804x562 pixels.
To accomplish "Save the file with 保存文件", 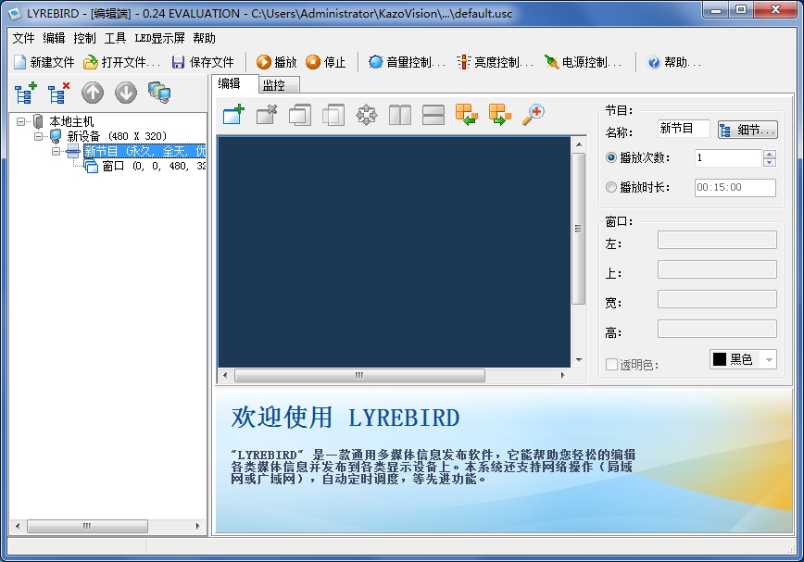I will [x=203, y=63].
